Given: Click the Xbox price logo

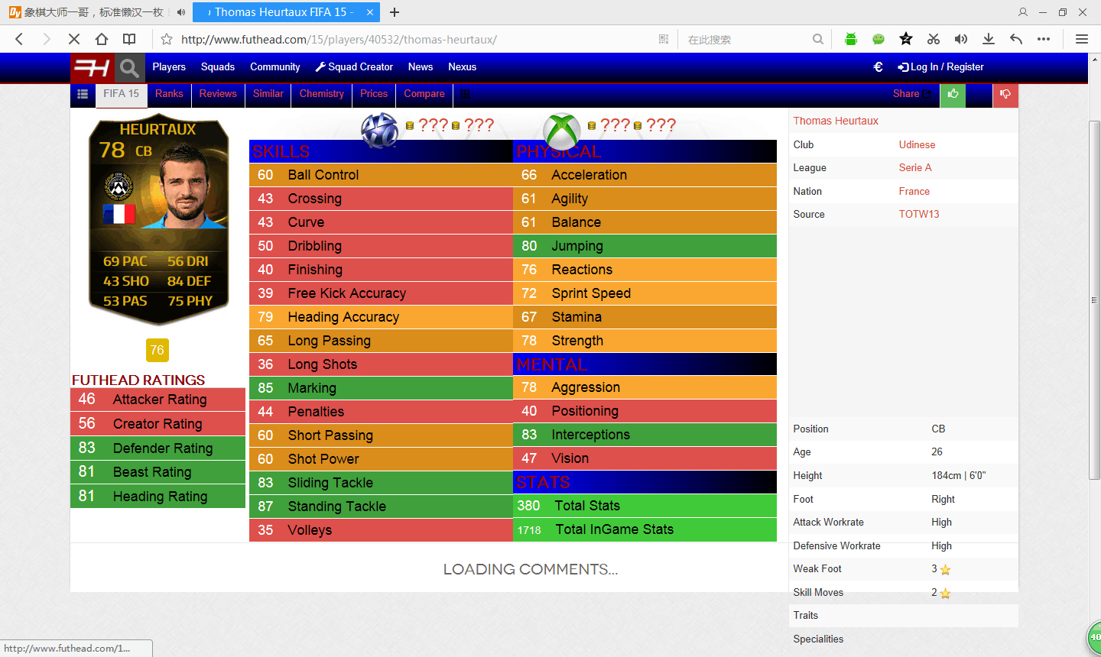Looking at the screenshot, I should click(562, 131).
